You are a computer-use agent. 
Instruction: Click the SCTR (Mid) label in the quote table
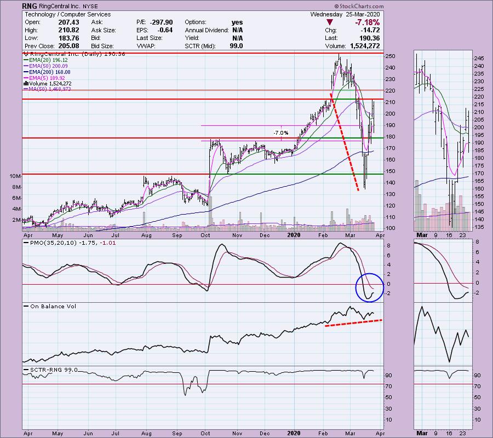tap(200, 46)
